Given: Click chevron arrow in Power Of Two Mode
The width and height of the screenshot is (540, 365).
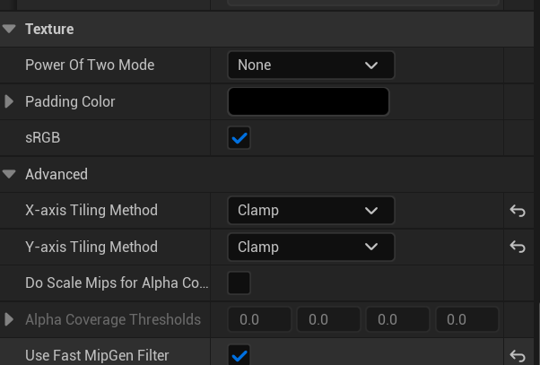Looking at the screenshot, I should click(x=371, y=65).
